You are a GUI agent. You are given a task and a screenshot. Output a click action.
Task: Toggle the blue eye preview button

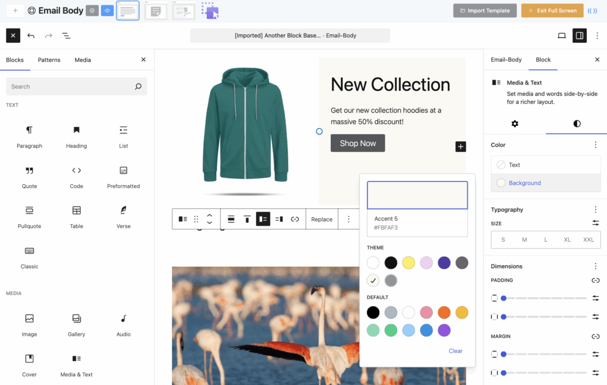(107, 11)
